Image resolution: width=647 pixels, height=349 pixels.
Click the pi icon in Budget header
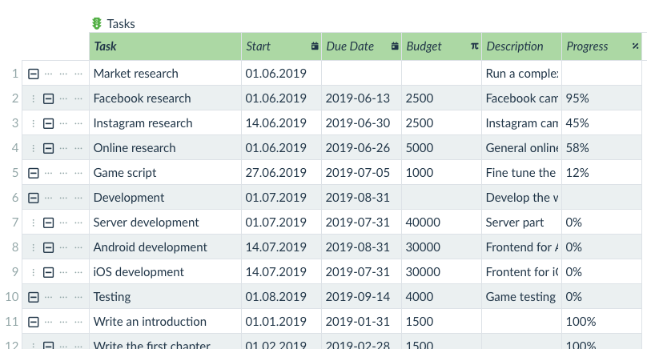(x=475, y=46)
